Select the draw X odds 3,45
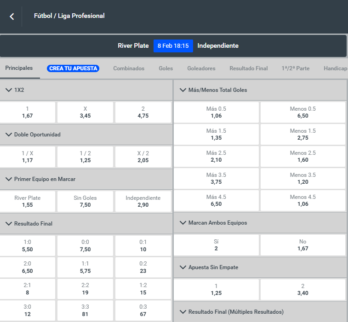 [85, 112]
